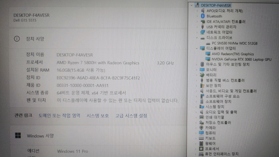The height and width of the screenshot is (157, 279).
Task: Click the 프로세서 (processor) device icon
Action: [x=202, y=149]
